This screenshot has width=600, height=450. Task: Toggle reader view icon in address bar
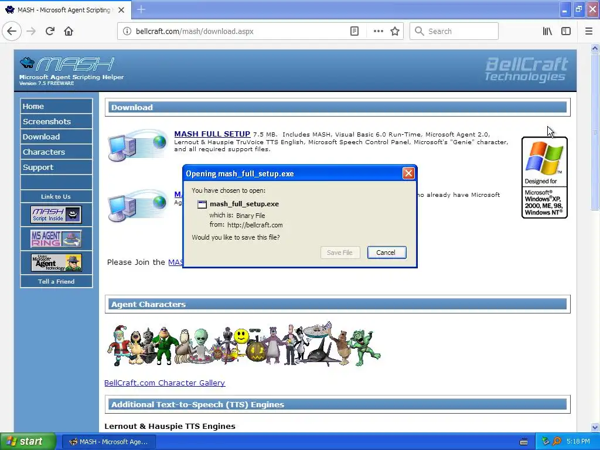click(354, 32)
